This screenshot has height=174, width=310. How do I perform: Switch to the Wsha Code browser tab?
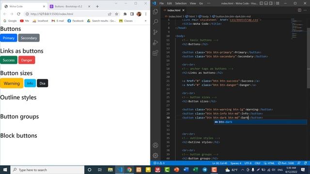click(24, 6)
